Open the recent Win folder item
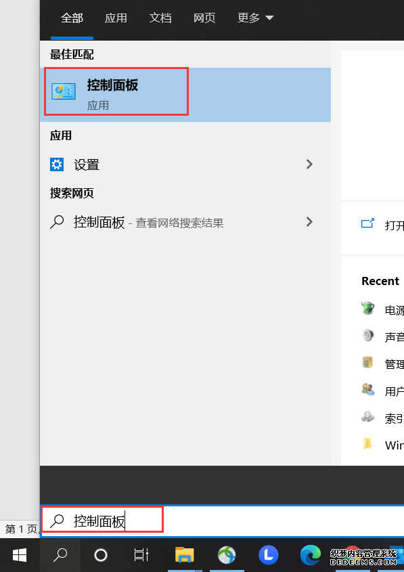The height and width of the screenshot is (572, 404). tap(394, 445)
